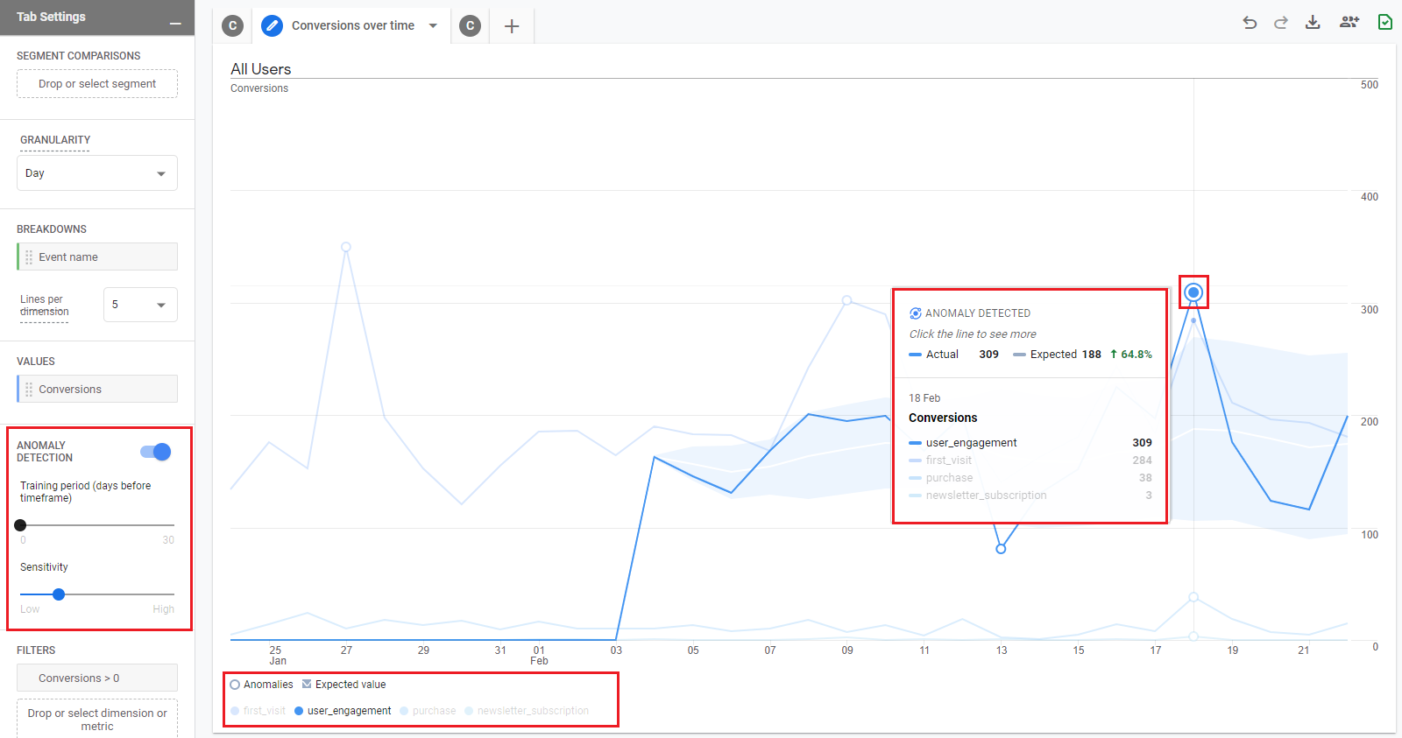Click the purchase row in the tooltip
This screenshot has height=738, width=1402.
tap(1030, 478)
